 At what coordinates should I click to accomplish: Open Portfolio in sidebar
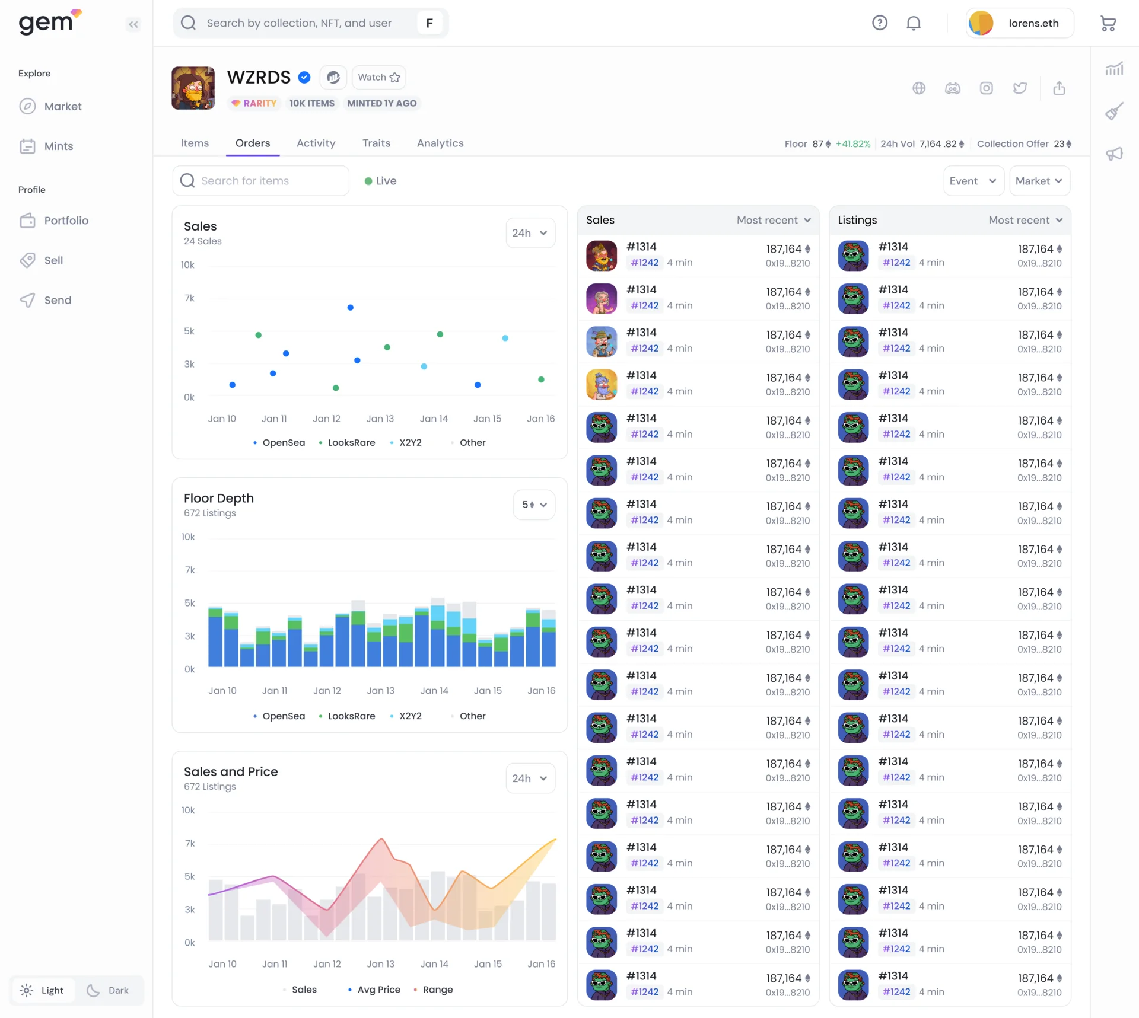tap(54, 221)
